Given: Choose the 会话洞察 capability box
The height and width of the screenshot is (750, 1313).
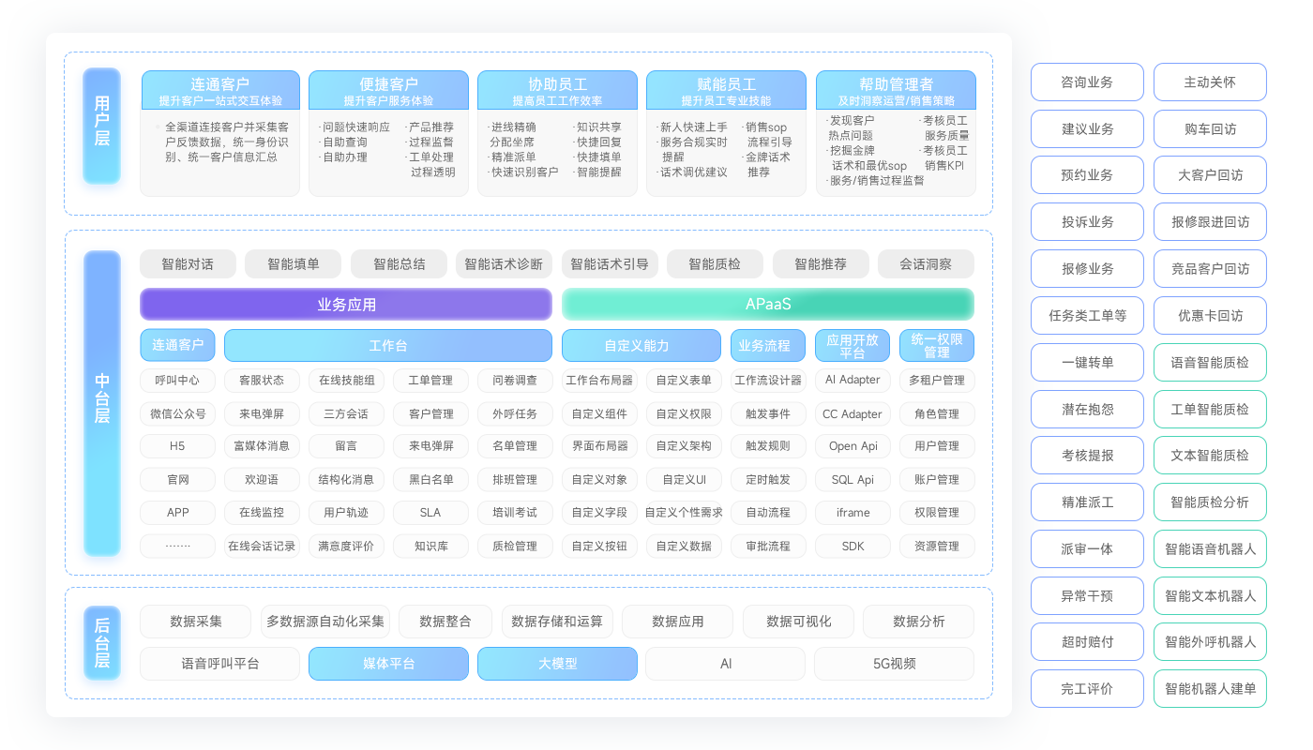Looking at the screenshot, I should pyautogui.click(x=926, y=264).
